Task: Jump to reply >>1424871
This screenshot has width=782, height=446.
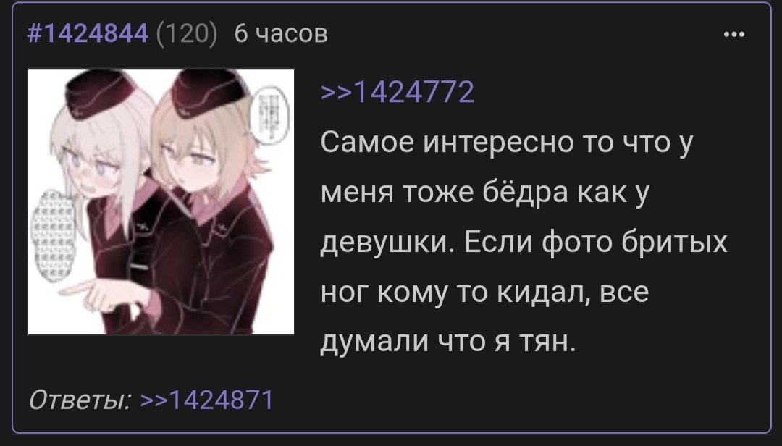Action: click(x=207, y=400)
